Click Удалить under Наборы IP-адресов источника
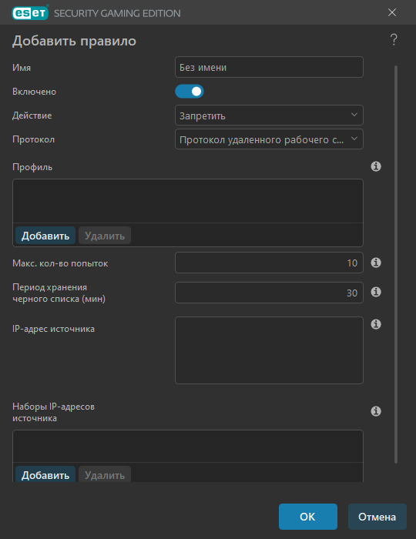This screenshot has width=416, height=539. (x=105, y=475)
